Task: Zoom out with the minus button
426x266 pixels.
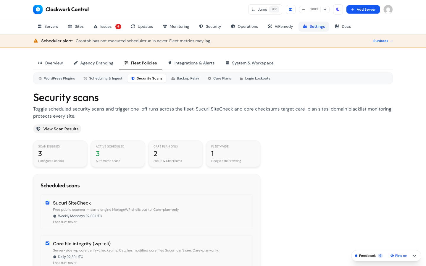Action: click(x=304, y=9)
